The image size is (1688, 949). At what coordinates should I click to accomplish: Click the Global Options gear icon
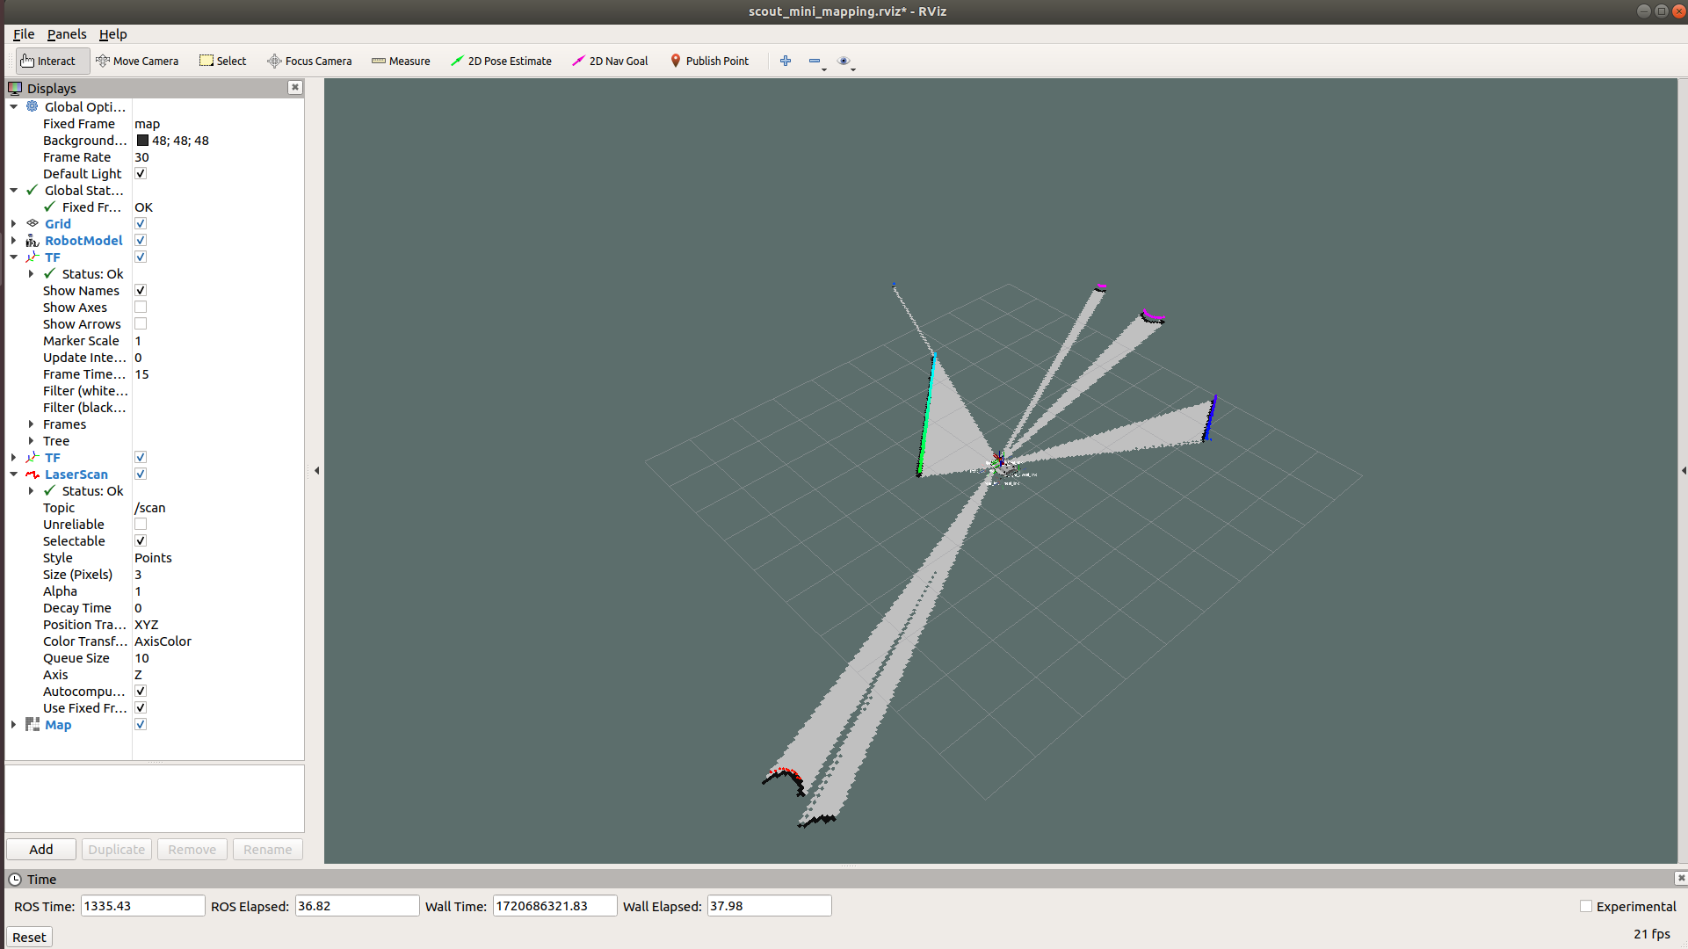point(33,106)
